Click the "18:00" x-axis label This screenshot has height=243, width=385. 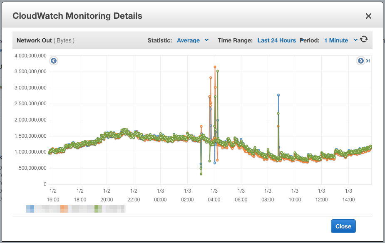coord(80,200)
